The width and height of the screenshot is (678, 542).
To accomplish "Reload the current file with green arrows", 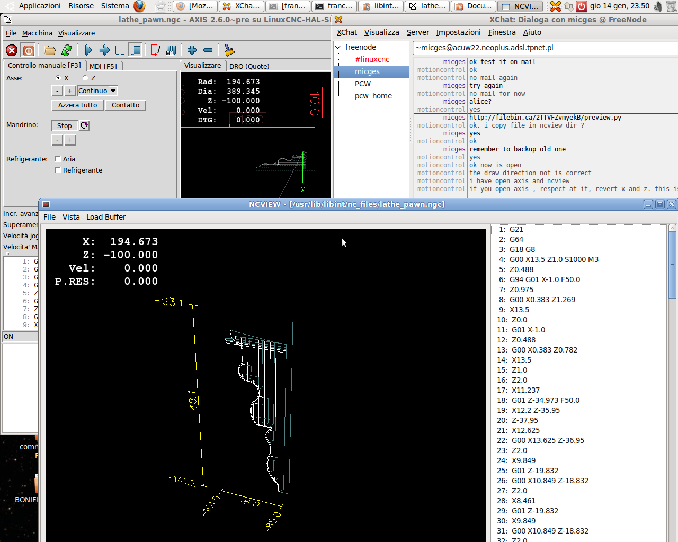I will click(66, 50).
